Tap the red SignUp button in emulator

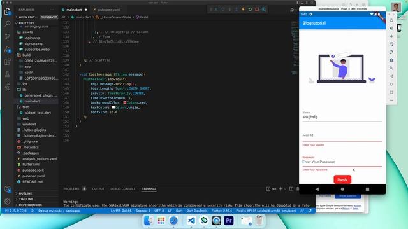342,179
